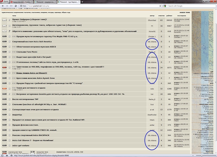Click the status icon of Спальник Fora Picnic row
The width and height of the screenshot is (217, 157).
point(4,52)
